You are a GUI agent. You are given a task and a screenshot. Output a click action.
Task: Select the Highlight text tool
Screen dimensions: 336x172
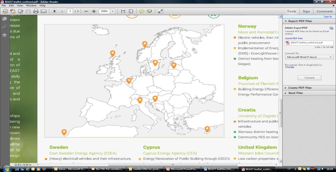point(149,11)
